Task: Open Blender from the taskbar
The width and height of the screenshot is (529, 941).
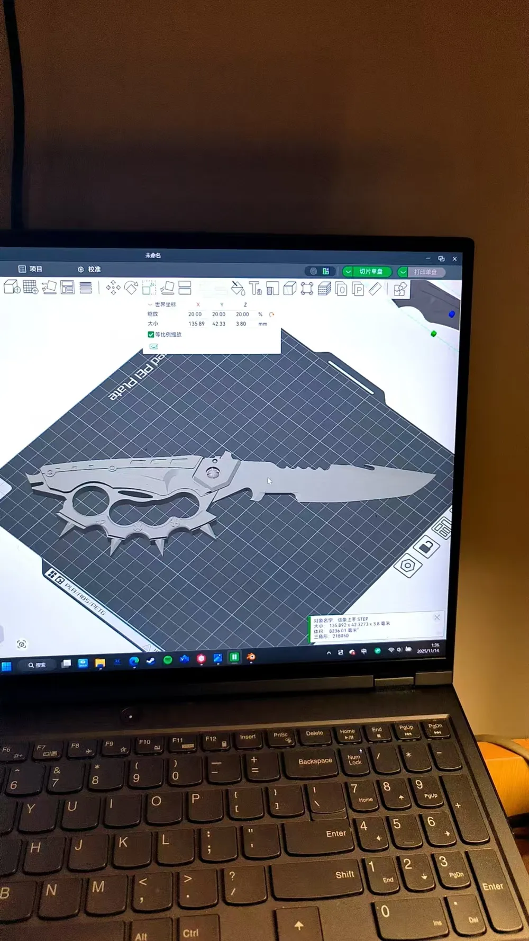Action: (251, 657)
